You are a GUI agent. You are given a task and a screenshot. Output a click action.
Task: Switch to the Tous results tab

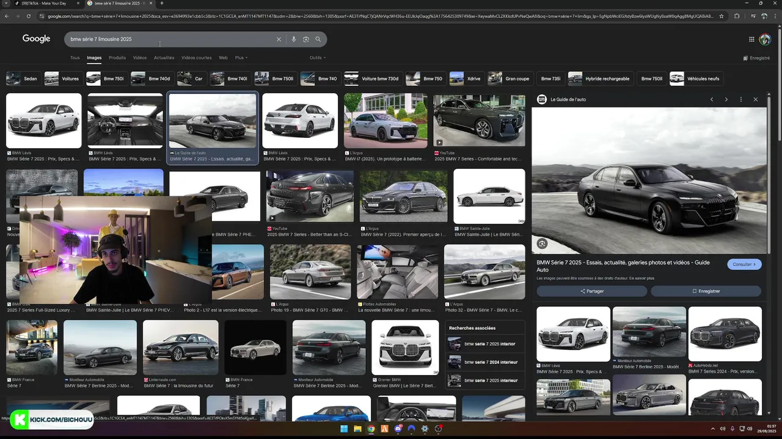(x=75, y=58)
